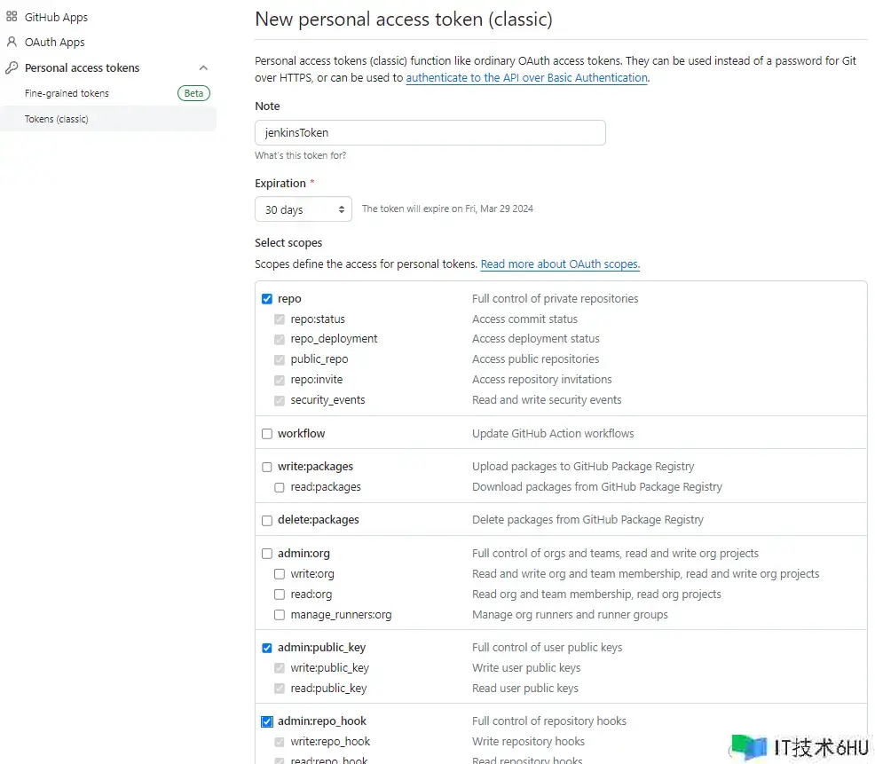Viewport: 875px width, 764px height.
Task: Open the Expiration 30 days dropdown
Action: tap(303, 209)
